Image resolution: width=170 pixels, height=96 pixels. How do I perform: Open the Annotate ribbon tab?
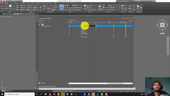pyautogui.click(x=16, y=3)
